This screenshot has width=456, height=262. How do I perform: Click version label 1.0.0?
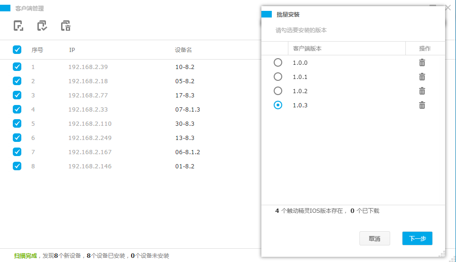click(x=300, y=63)
